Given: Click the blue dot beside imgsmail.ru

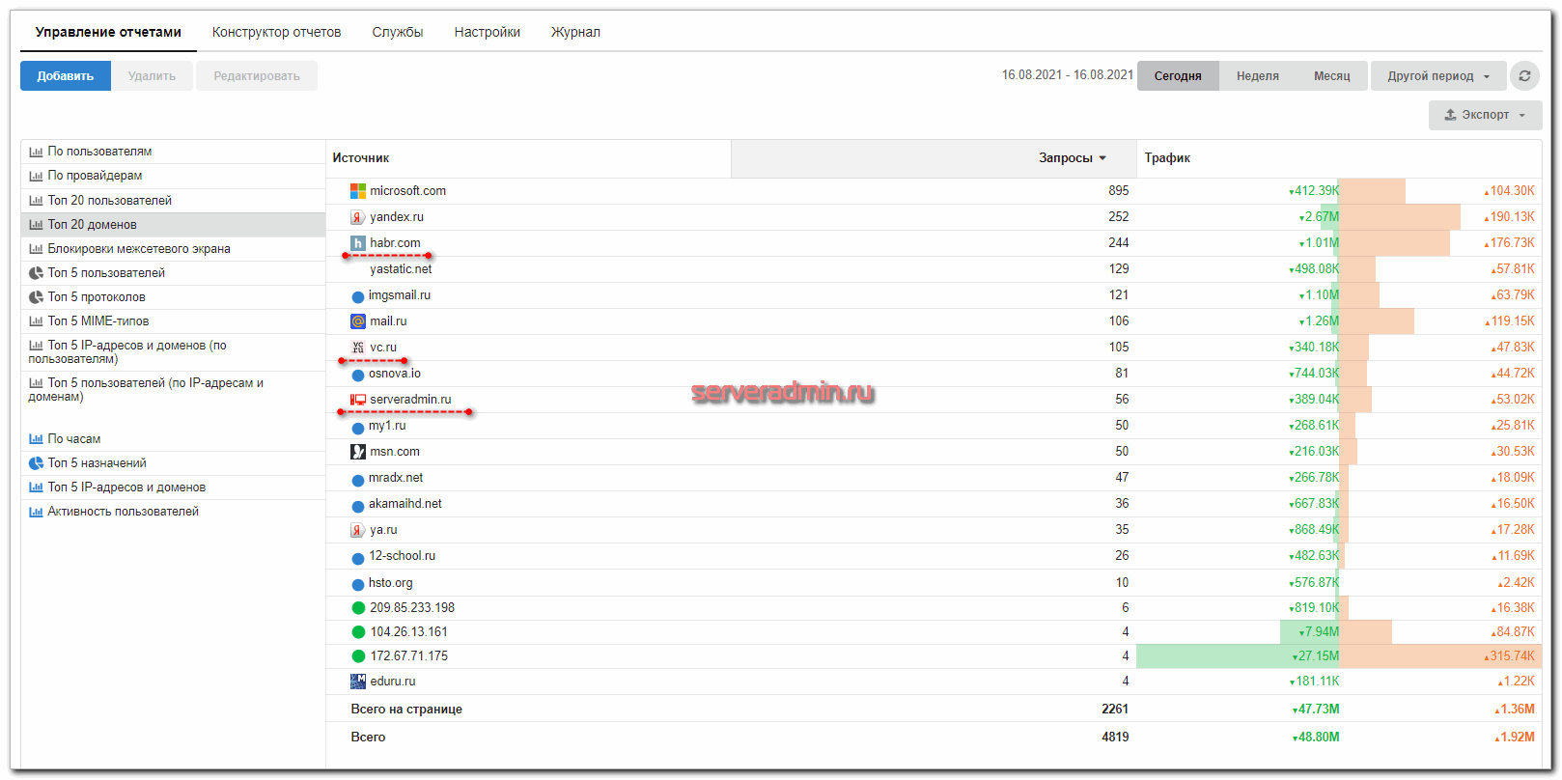Looking at the screenshot, I should click(x=358, y=296).
